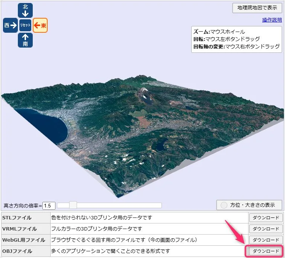Download the STL file
The image size is (285, 258).
(x=266, y=218)
